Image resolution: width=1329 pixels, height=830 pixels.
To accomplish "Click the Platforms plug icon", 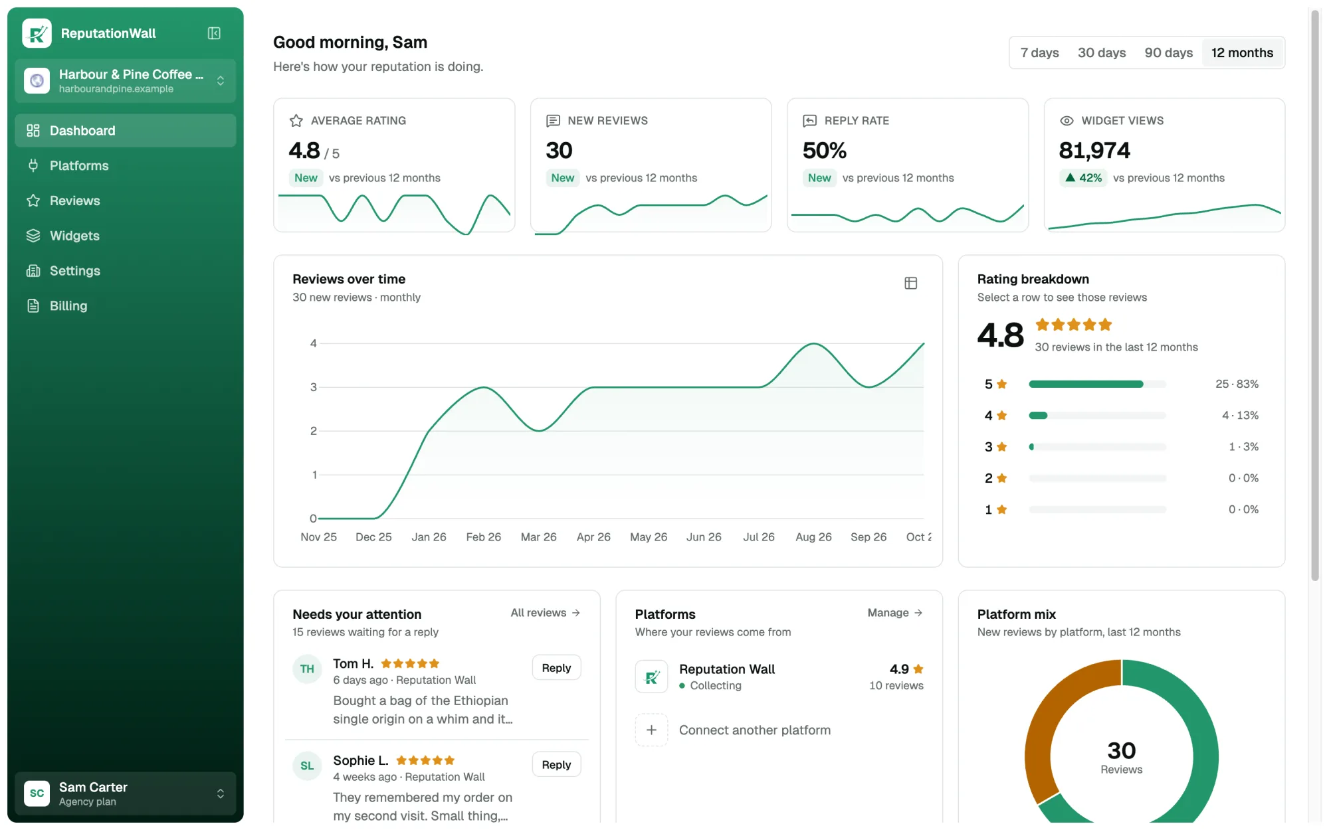I will point(33,166).
